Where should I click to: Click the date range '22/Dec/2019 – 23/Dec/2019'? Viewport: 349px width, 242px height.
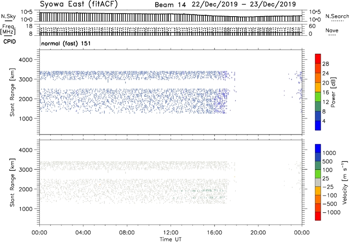pyautogui.click(x=244, y=4)
